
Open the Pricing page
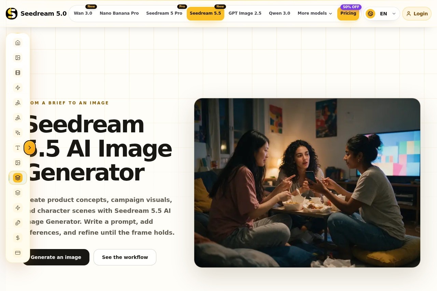(x=348, y=13)
